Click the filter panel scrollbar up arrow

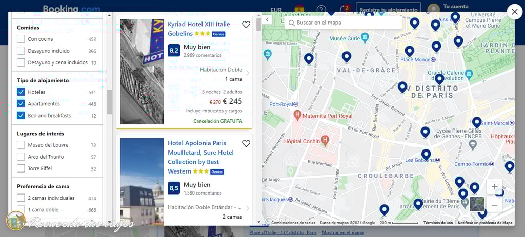[109, 15]
